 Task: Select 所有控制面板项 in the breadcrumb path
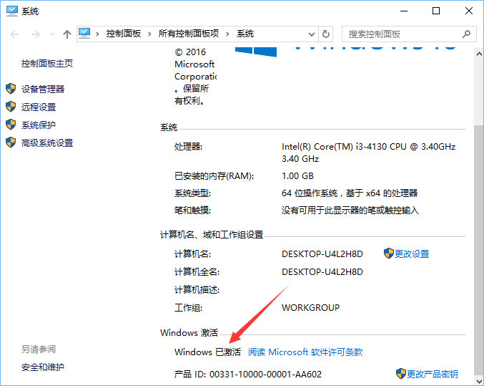[189, 34]
